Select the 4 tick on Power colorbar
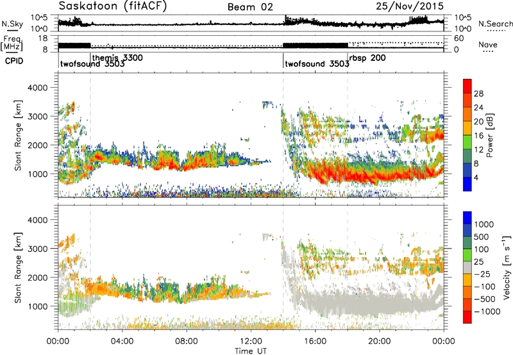513x355 pixels. click(476, 178)
